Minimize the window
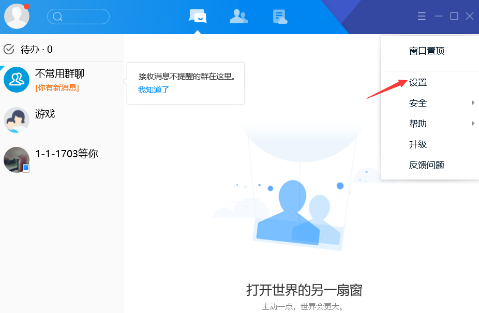The height and width of the screenshot is (313, 479). pyautogui.click(x=439, y=16)
